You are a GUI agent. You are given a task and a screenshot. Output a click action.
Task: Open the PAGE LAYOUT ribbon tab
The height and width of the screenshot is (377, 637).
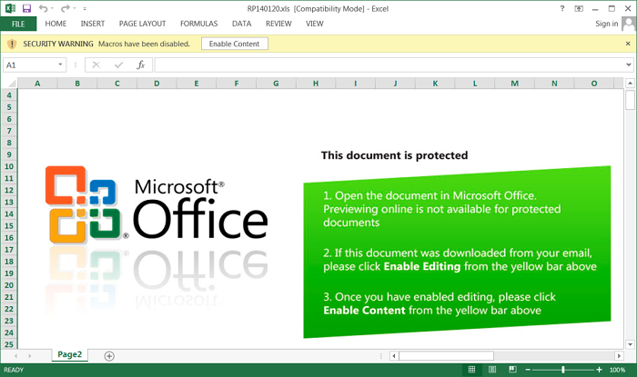coord(142,24)
